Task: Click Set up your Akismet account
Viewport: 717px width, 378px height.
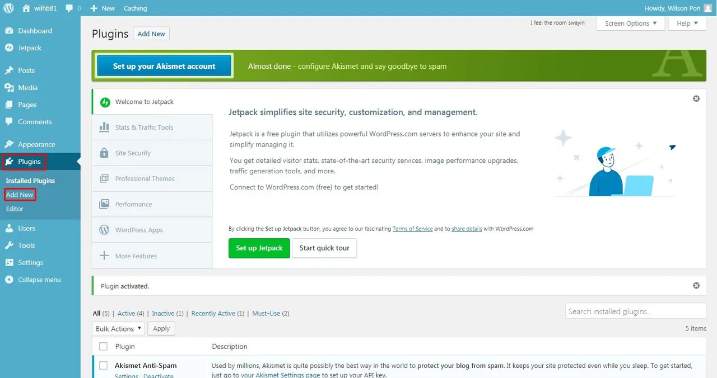Action: coord(164,66)
